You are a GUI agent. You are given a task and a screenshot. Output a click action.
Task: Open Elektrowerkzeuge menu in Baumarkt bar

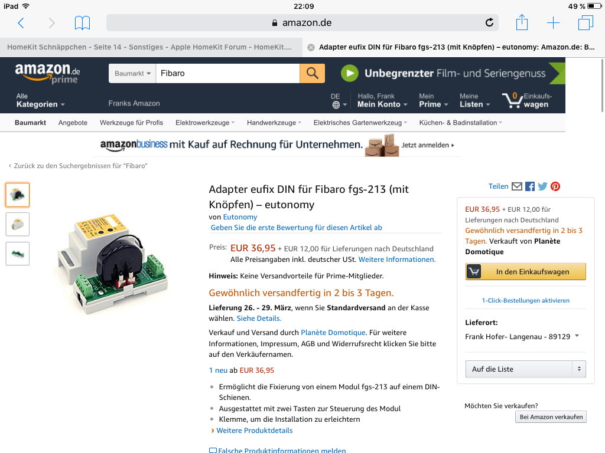tap(205, 123)
